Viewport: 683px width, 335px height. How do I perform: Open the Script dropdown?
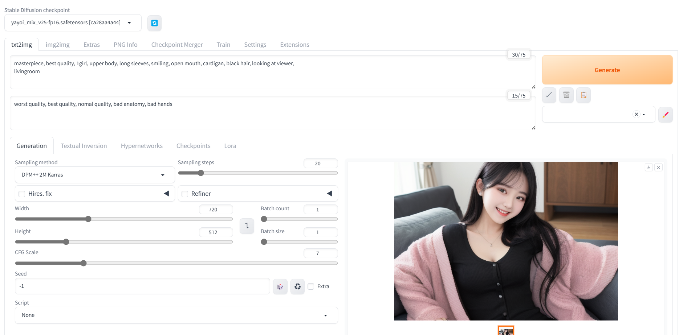[176, 315]
